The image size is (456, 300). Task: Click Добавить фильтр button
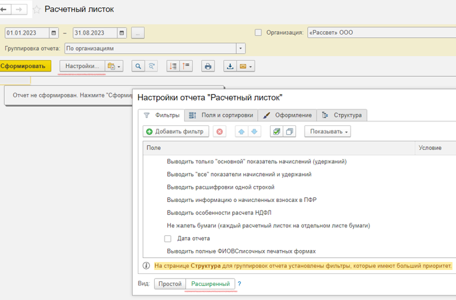(175, 131)
